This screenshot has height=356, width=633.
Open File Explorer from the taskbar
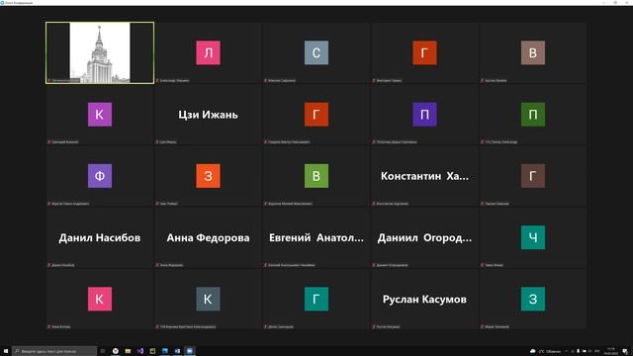click(128, 351)
